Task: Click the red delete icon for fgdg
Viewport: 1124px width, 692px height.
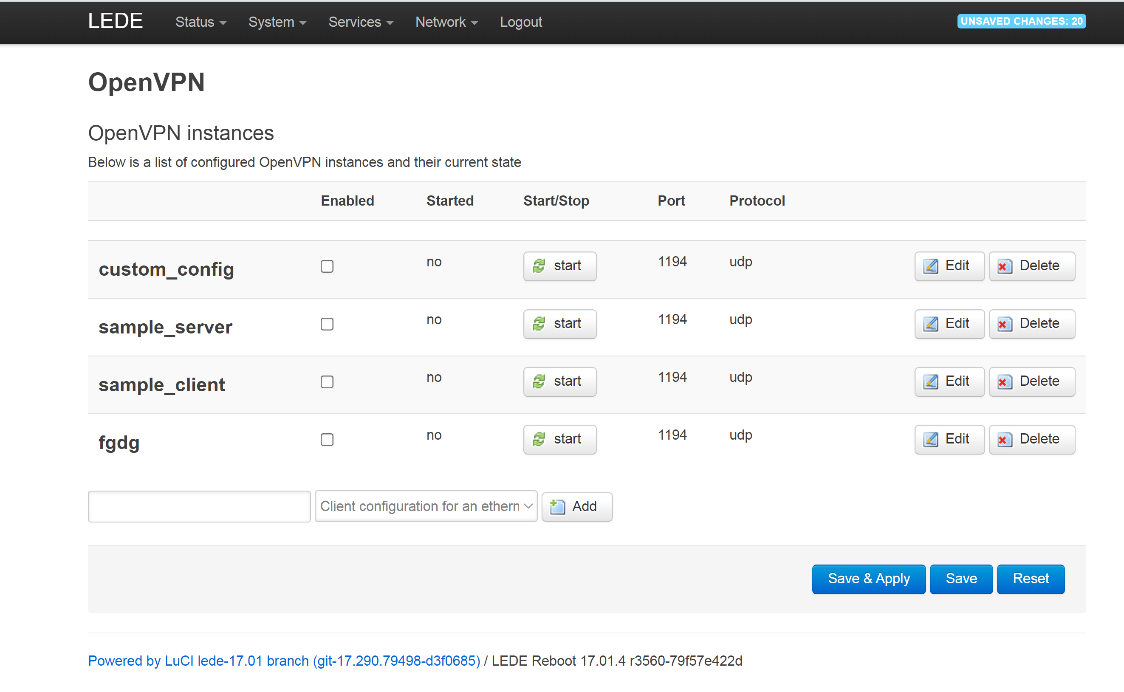Action: pos(1005,439)
